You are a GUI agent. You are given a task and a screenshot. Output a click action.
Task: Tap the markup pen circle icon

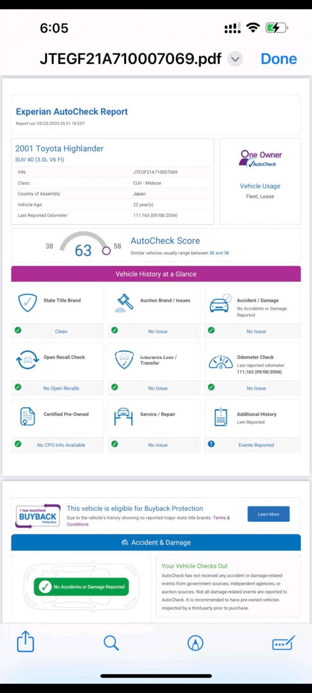tap(196, 643)
